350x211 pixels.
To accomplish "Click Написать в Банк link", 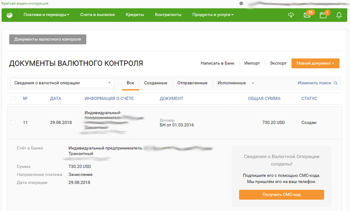I will pyautogui.click(x=217, y=63).
